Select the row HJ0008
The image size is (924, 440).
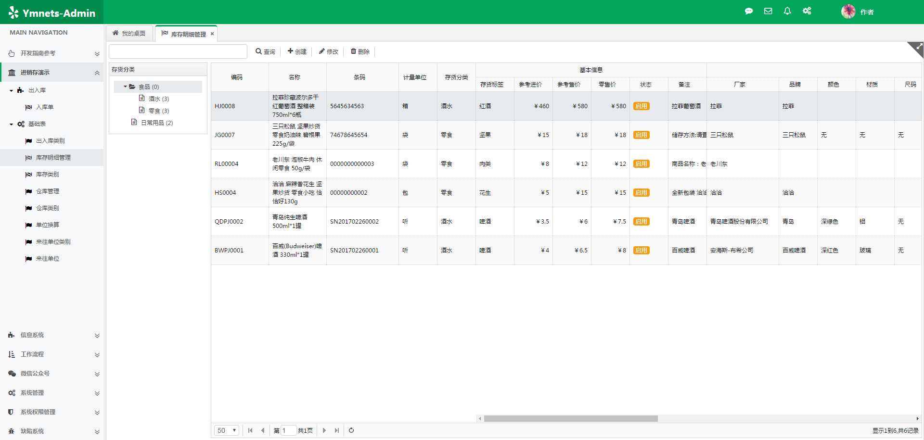pyautogui.click(x=566, y=106)
